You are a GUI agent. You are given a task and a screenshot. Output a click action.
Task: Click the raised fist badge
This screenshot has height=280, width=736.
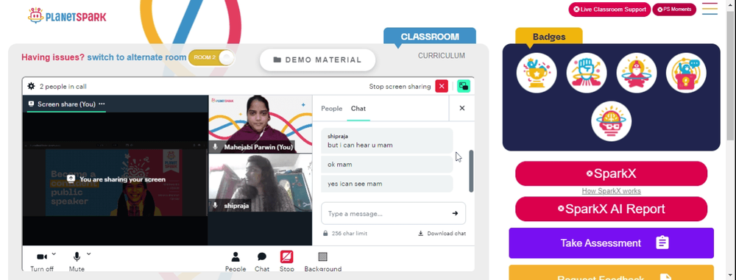coord(587,73)
